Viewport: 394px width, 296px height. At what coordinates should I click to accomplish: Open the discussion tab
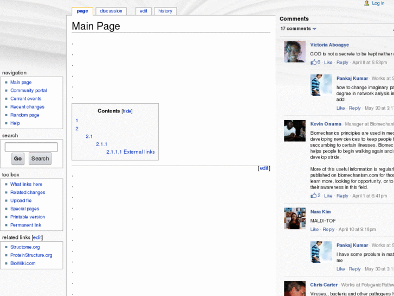(x=111, y=11)
